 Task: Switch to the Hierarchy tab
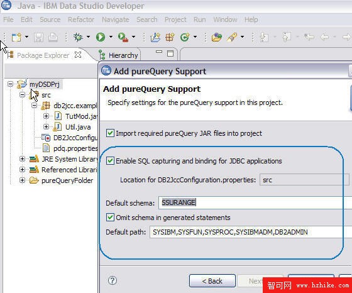point(123,55)
